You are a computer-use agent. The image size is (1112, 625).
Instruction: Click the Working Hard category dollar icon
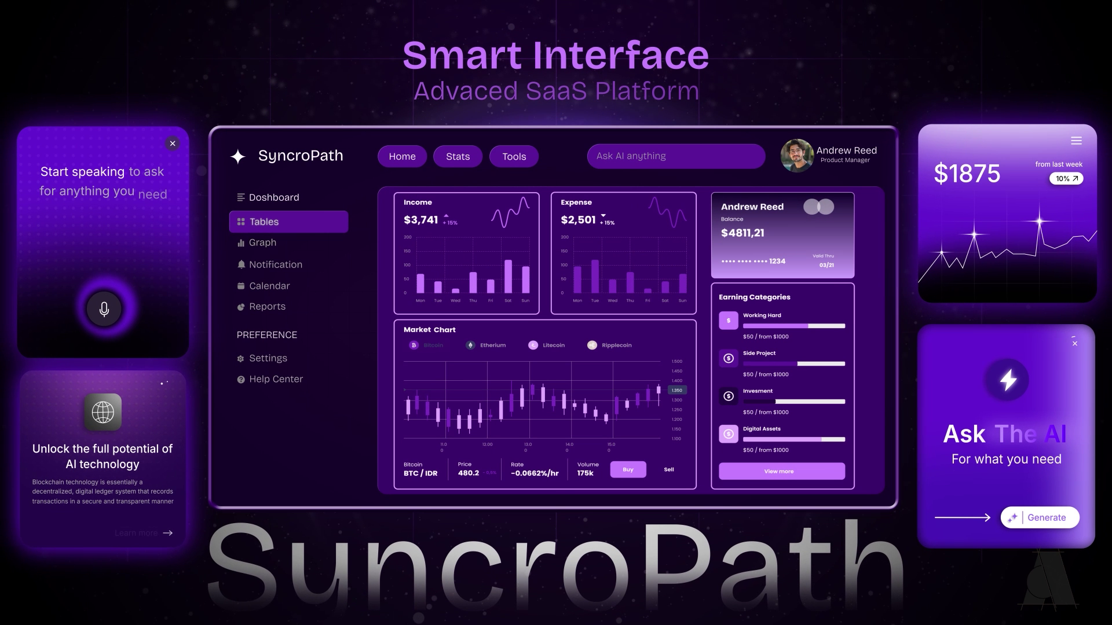(729, 321)
